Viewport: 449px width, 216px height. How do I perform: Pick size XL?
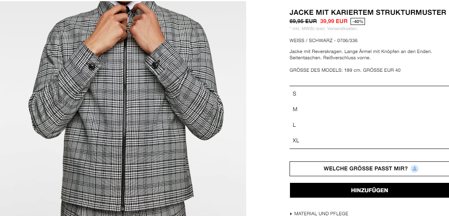(x=369, y=140)
